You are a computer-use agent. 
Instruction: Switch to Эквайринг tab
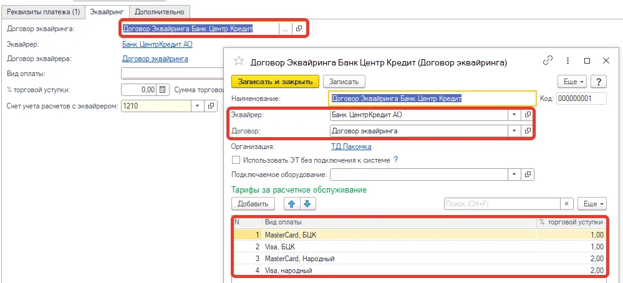click(107, 12)
